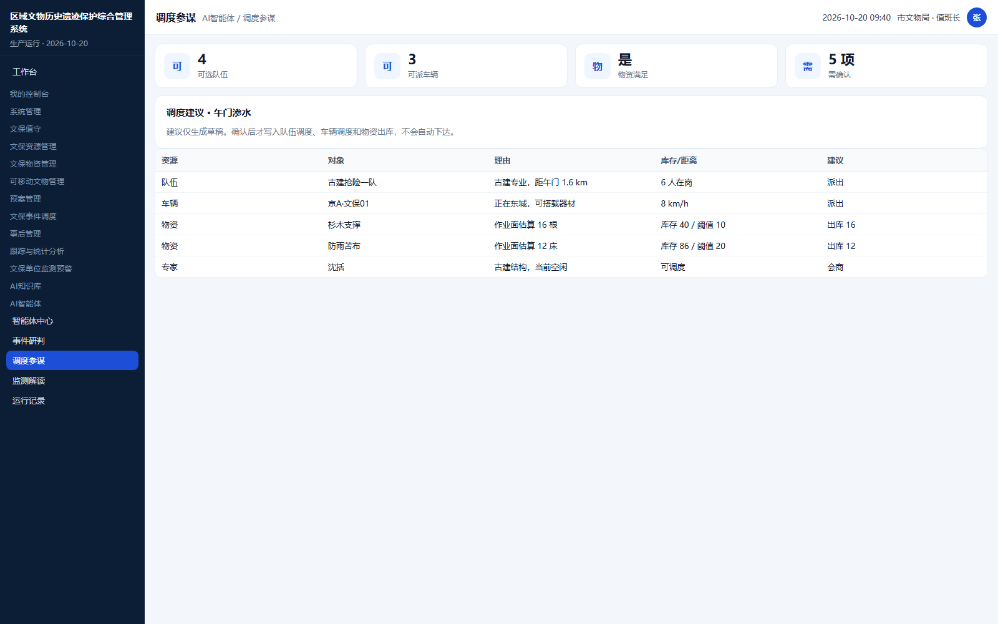The image size is (998, 624).
Task: Click the 需确认 card icon
Action: coord(808,66)
